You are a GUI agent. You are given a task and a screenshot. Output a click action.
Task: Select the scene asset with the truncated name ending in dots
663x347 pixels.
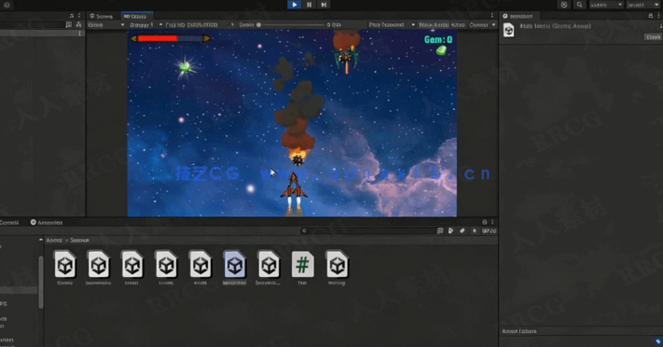pyautogui.click(x=269, y=268)
